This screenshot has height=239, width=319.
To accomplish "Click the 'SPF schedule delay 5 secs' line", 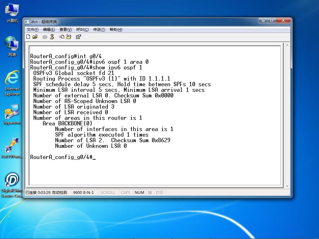I will [x=122, y=84].
